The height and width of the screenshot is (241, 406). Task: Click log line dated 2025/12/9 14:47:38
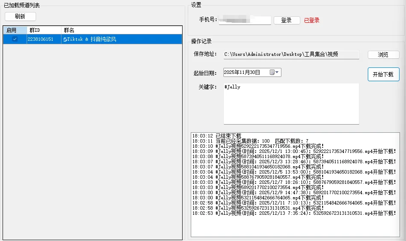294,192
